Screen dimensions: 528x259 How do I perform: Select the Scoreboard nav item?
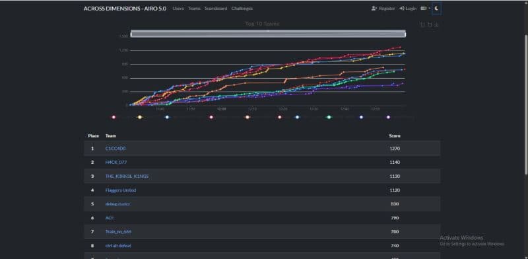[x=216, y=9]
